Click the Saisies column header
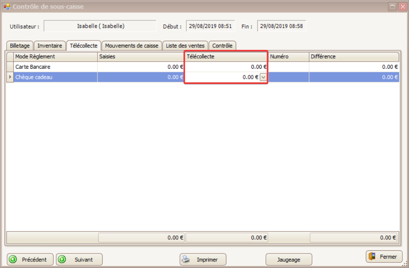The height and width of the screenshot is (268, 409). pos(141,57)
